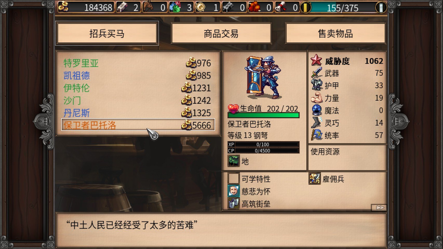Open the 招兵买马 recruitment tab
Screen dimensions: 443x249
(107, 33)
